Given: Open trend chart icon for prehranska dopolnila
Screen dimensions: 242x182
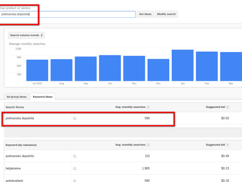Looking at the screenshot, I should point(75,118).
